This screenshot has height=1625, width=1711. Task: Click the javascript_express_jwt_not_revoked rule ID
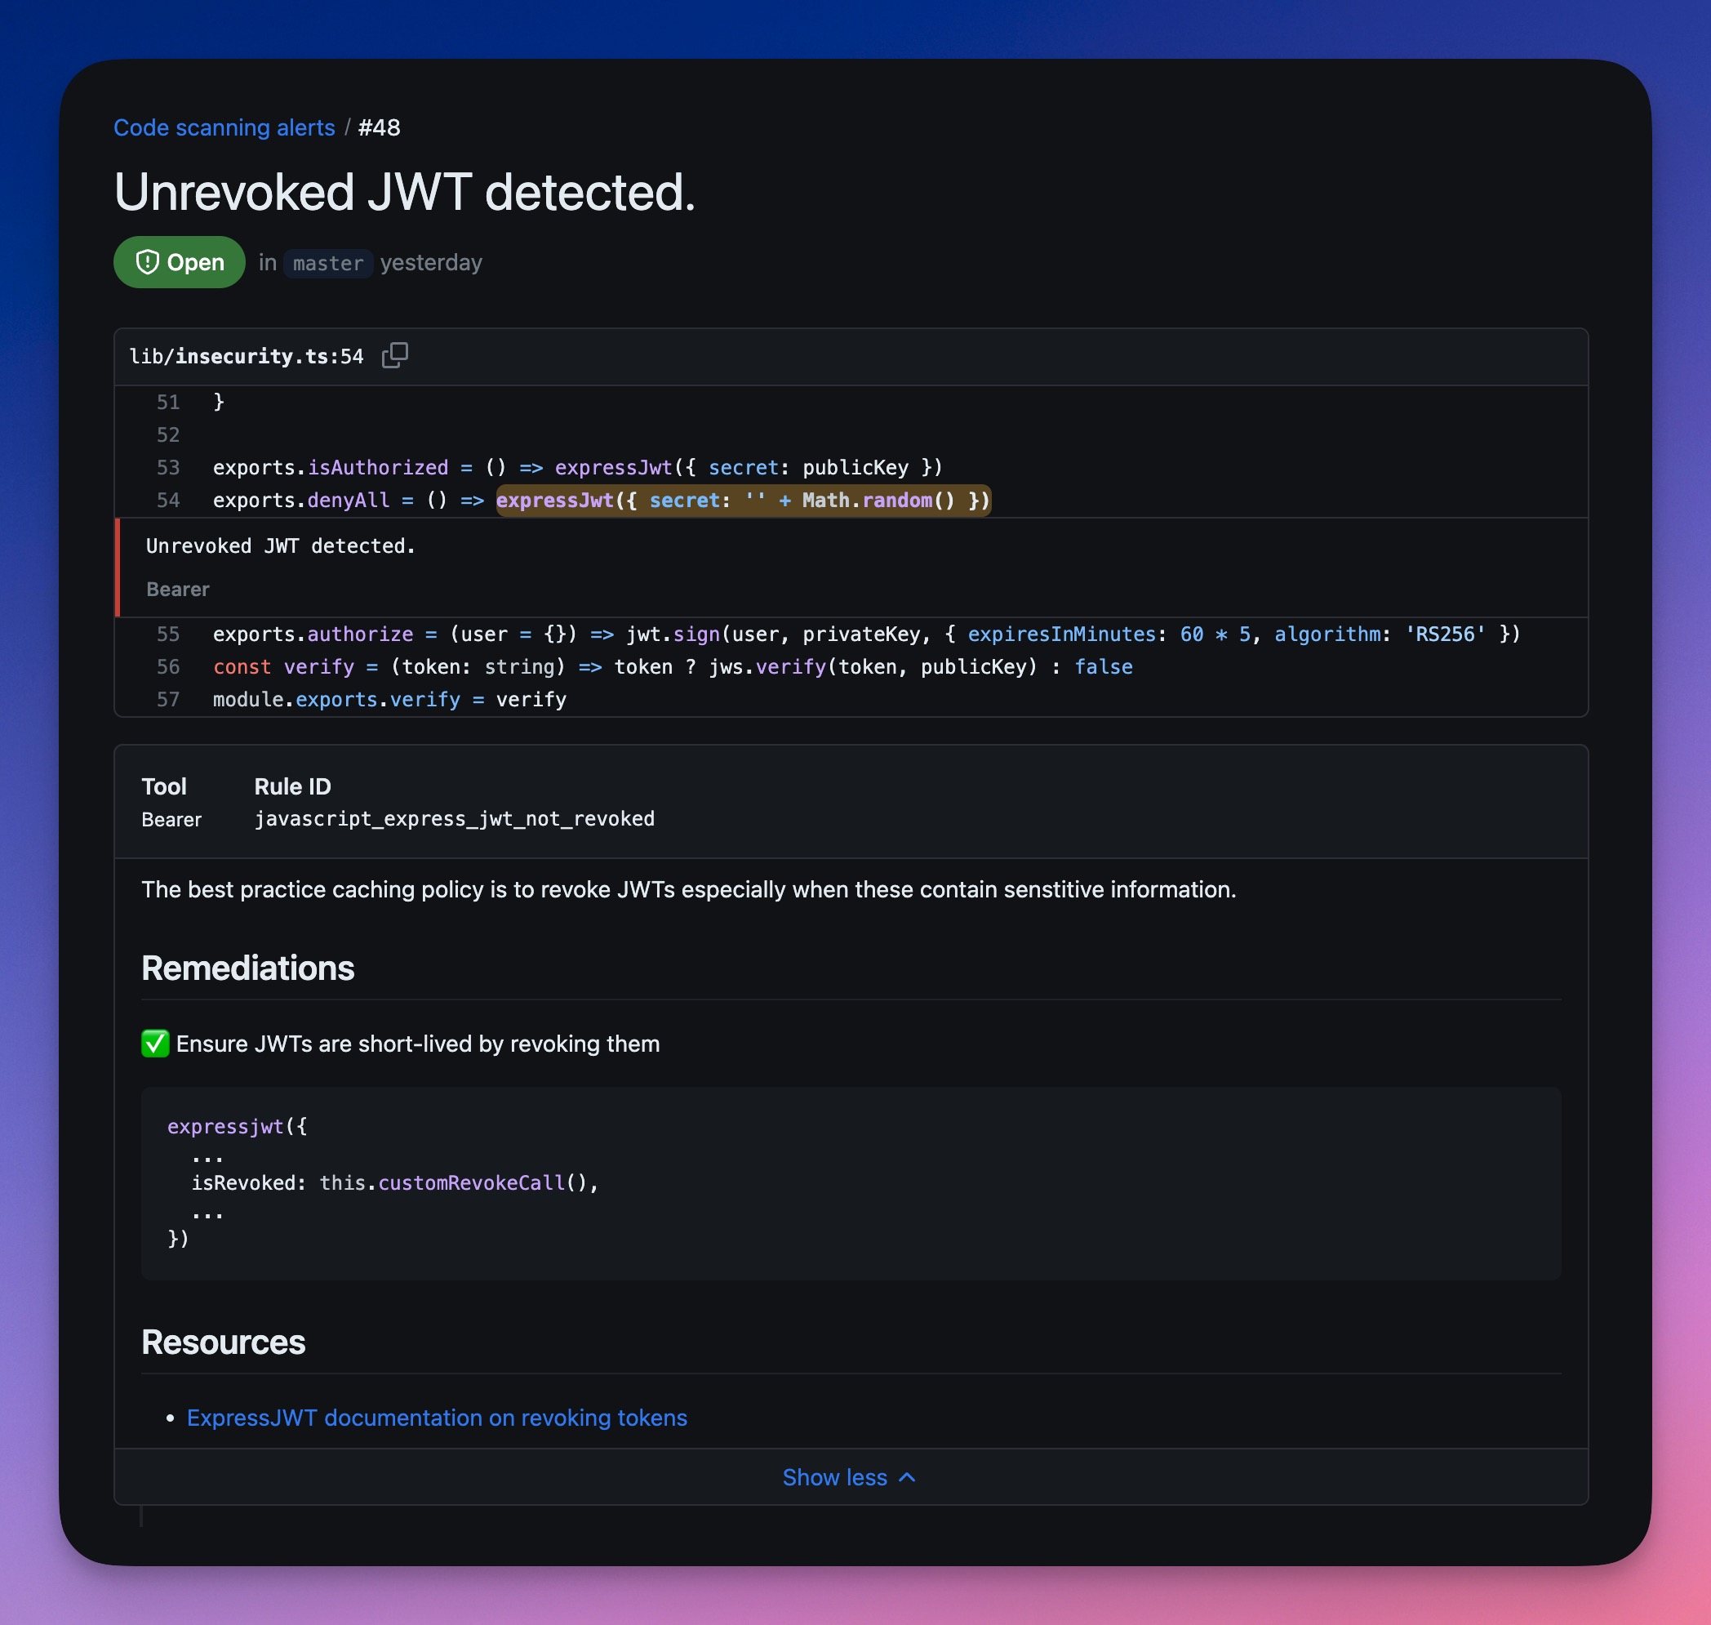[454, 818]
